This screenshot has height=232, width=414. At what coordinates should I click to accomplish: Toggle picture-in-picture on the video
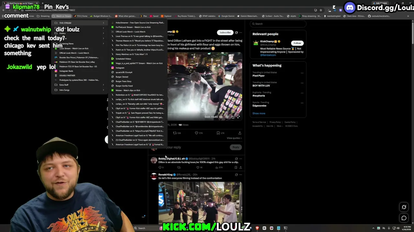coord(233,117)
